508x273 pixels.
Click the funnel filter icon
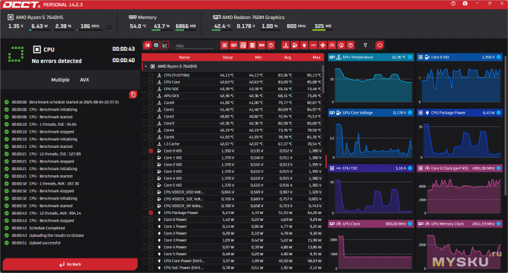pyautogui.click(x=365, y=45)
